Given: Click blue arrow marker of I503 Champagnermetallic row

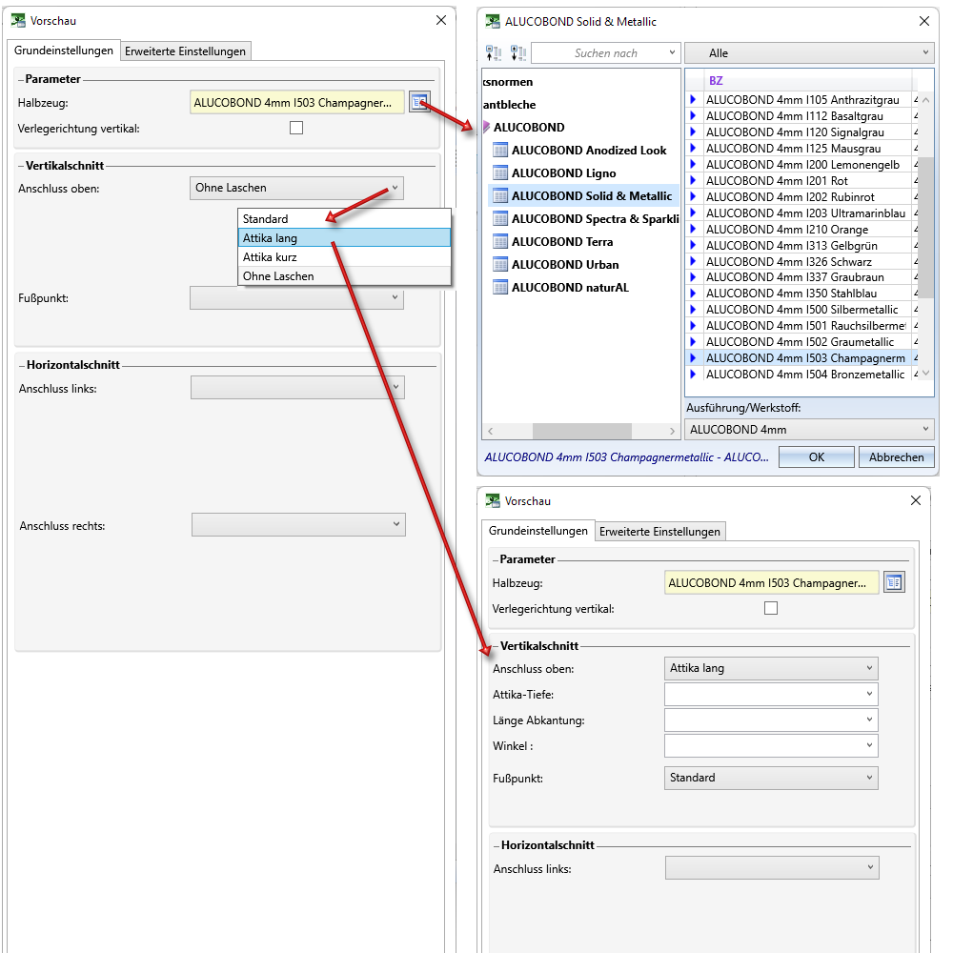Looking at the screenshot, I should [692, 358].
